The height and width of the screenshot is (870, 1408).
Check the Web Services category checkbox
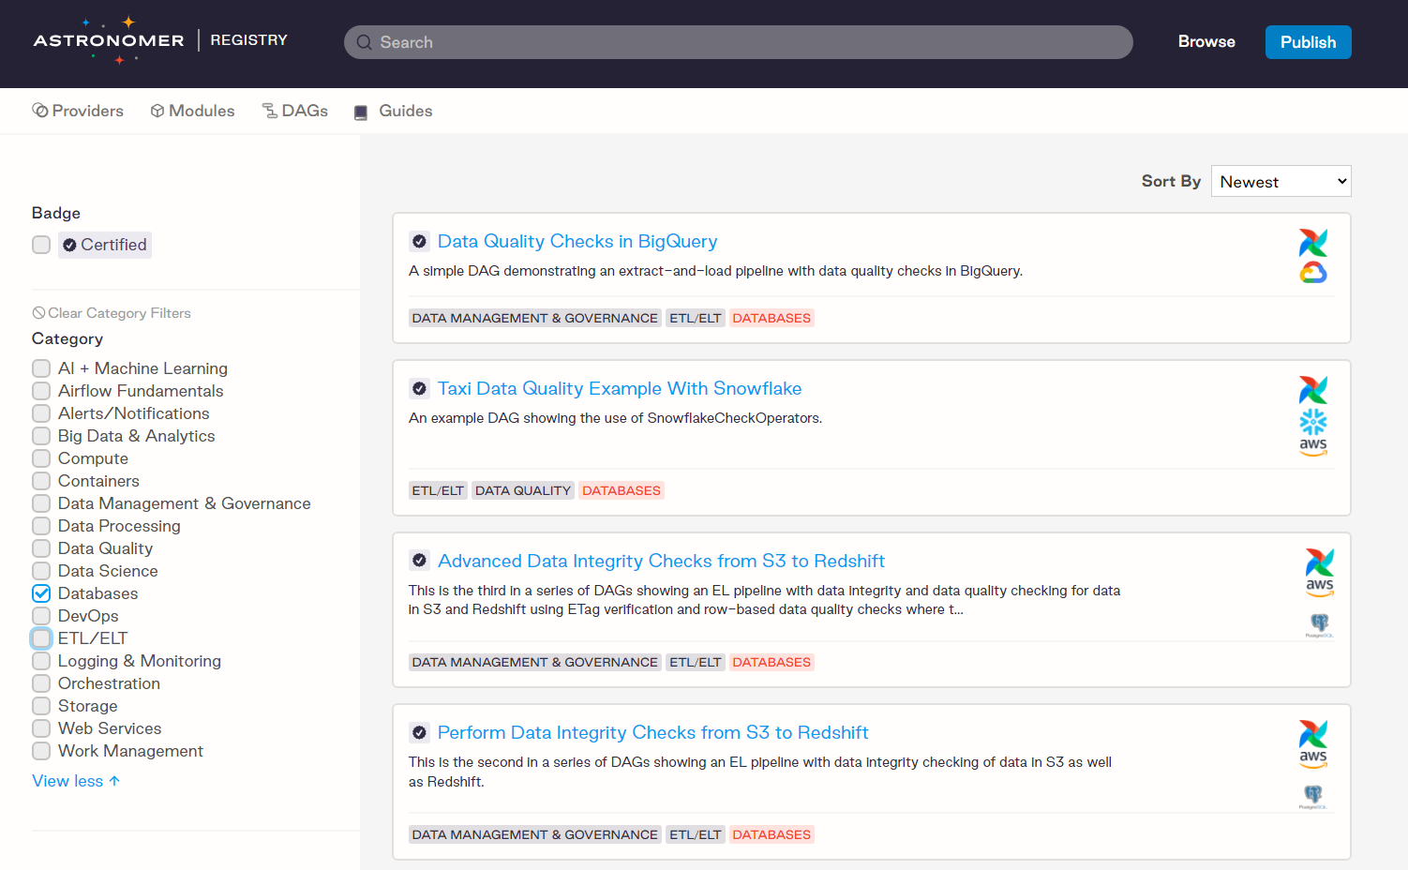[x=41, y=728]
